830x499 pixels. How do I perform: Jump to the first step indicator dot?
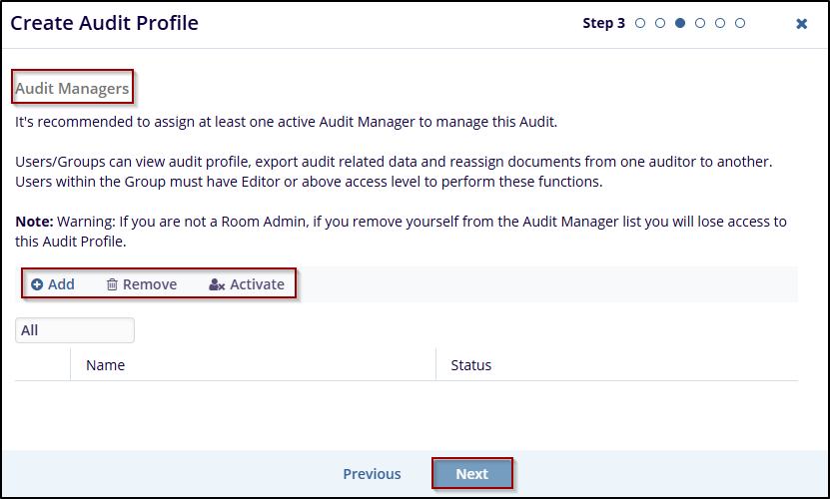click(x=640, y=23)
